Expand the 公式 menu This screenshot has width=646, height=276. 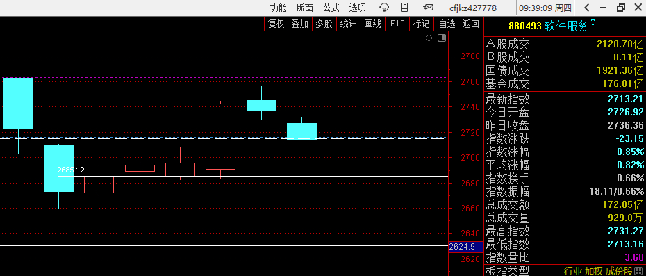tap(331, 8)
